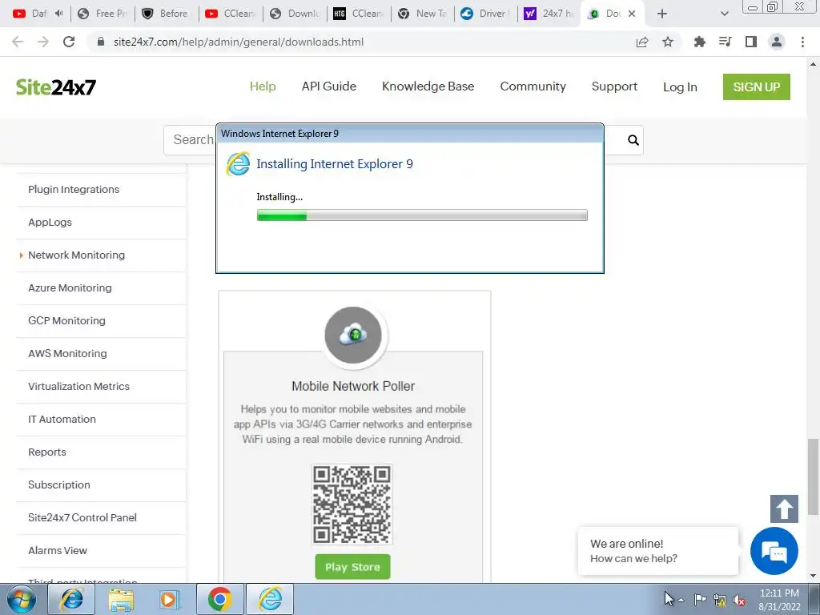Bookmark this page with the star icon
Image resolution: width=820 pixels, height=615 pixels.
point(668,42)
